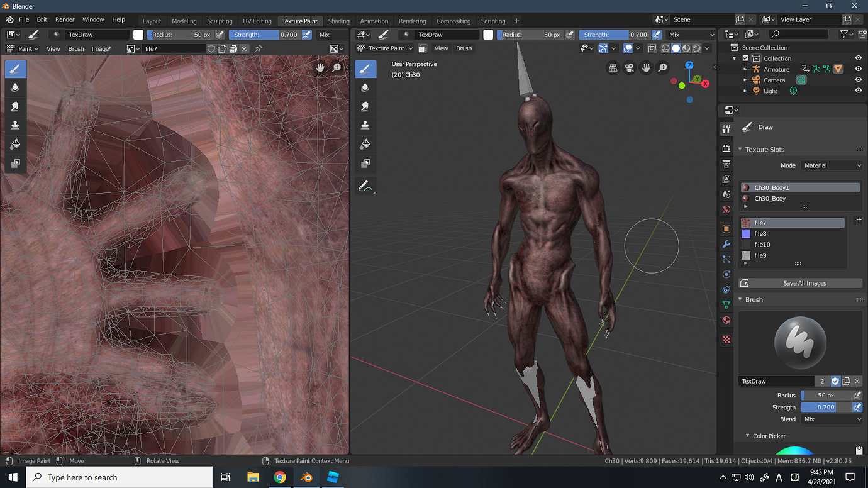This screenshot has width=868, height=488.
Task: Open the Texture properties checker tab
Action: click(726, 339)
